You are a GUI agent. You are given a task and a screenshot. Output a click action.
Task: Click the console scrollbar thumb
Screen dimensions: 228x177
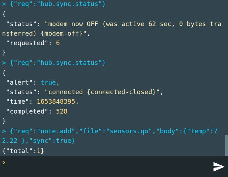tap(226, 145)
